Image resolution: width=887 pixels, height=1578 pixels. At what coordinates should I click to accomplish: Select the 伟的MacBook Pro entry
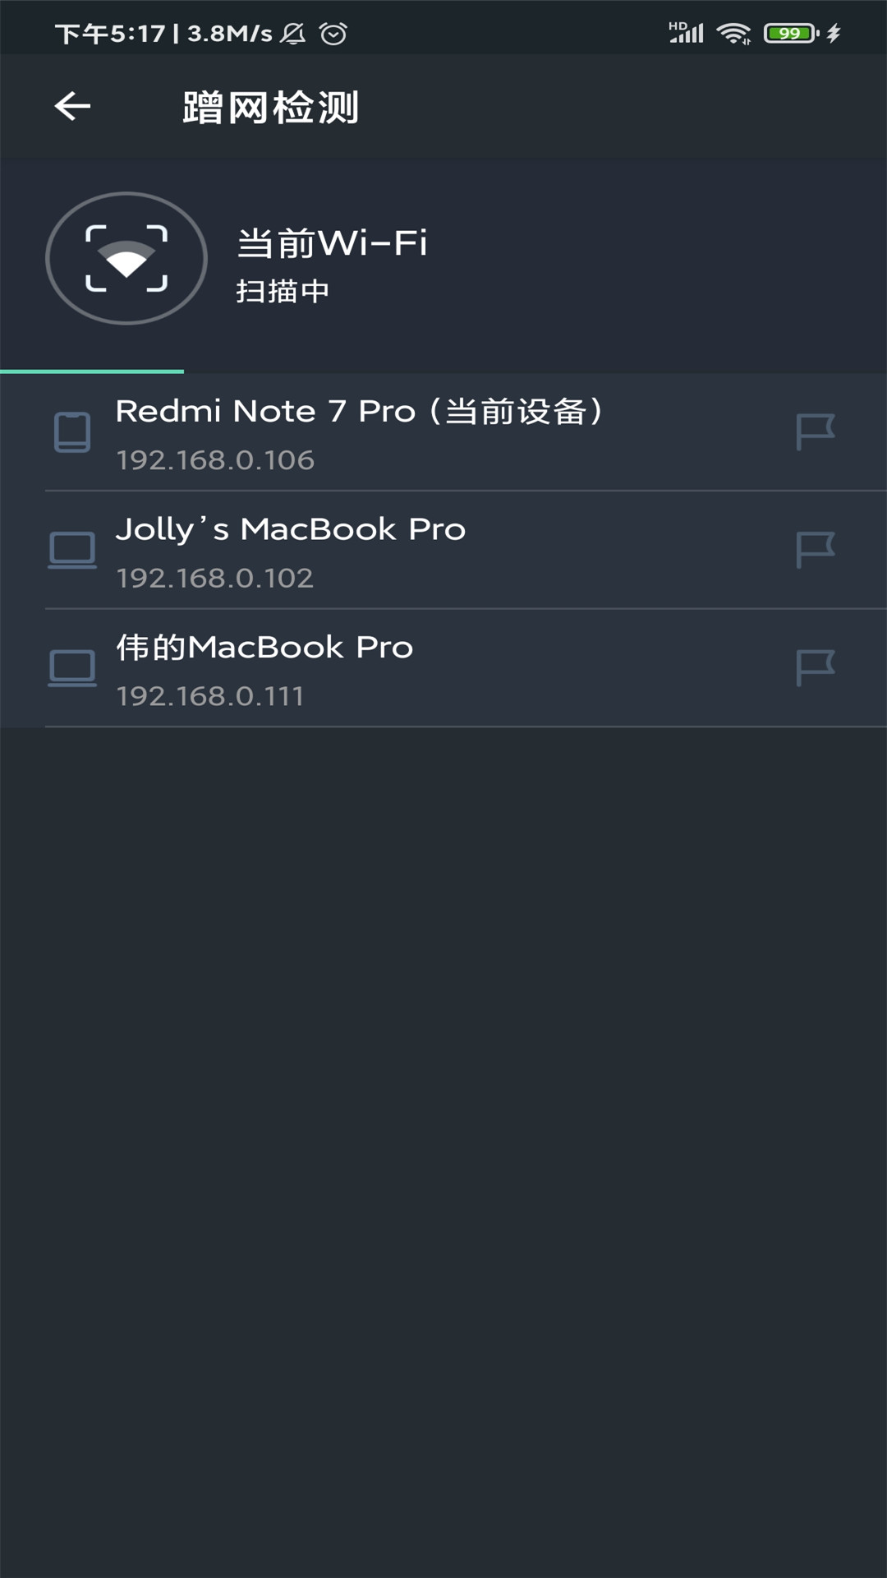point(264,648)
